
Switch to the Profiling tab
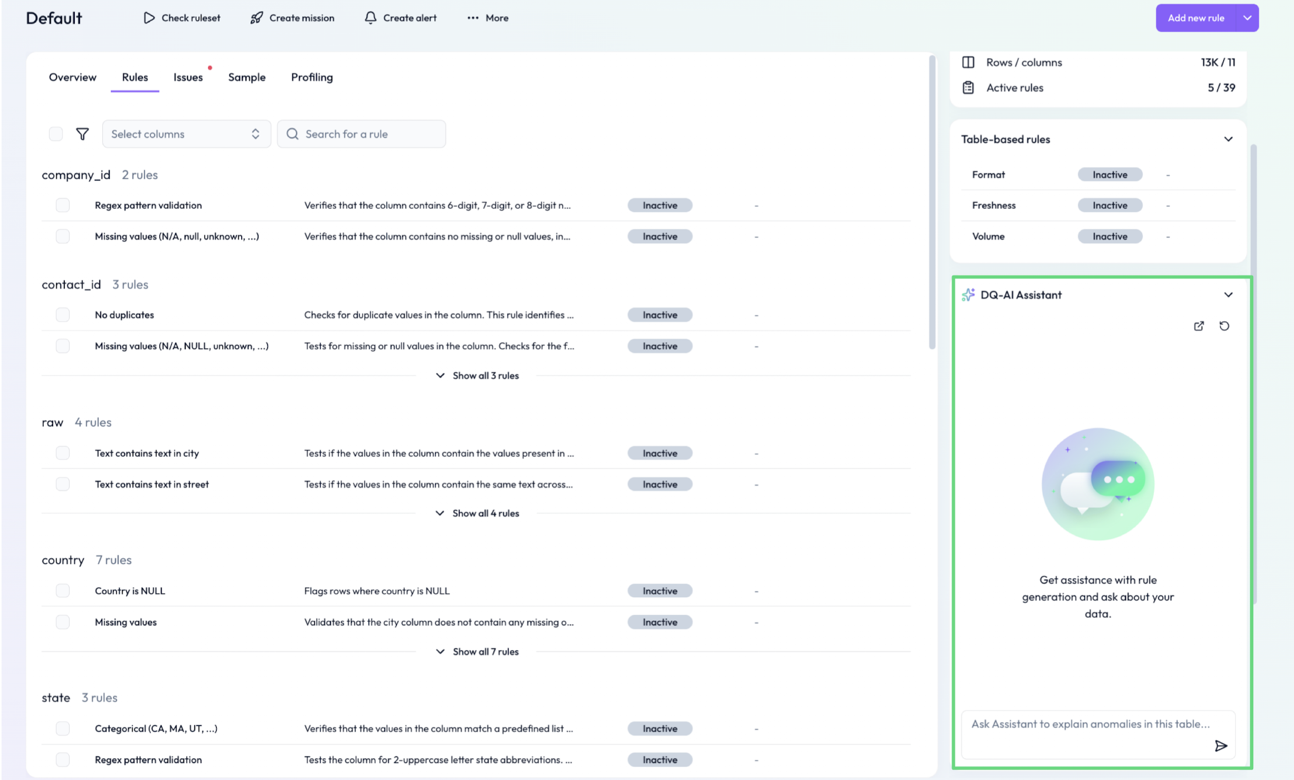(312, 78)
